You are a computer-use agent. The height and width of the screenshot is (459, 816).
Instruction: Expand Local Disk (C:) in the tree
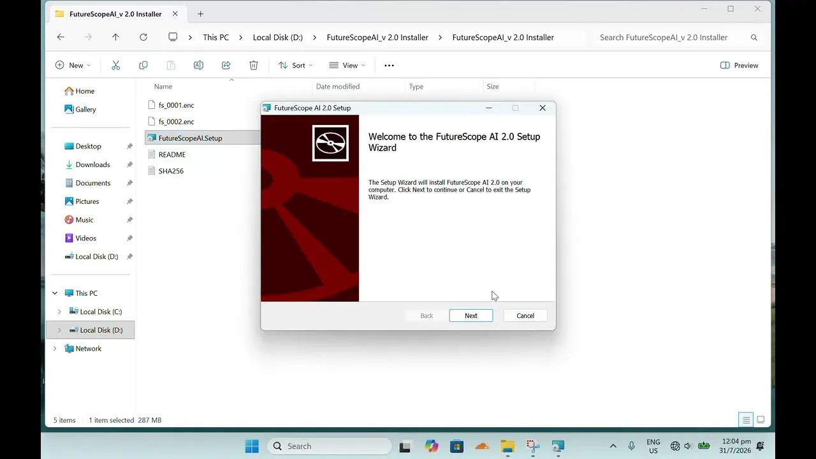tap(59, 312)
